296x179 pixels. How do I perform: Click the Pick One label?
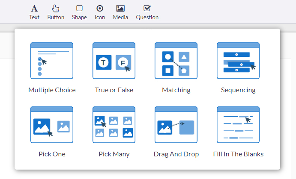(x=52, y=154)
